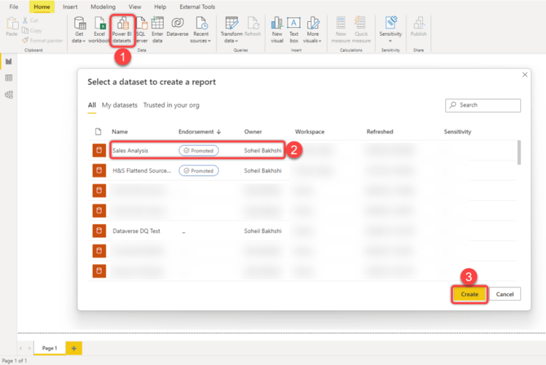Screen dimensions: 546x365
Task: Import an Excel workbook
Action: 99,30
